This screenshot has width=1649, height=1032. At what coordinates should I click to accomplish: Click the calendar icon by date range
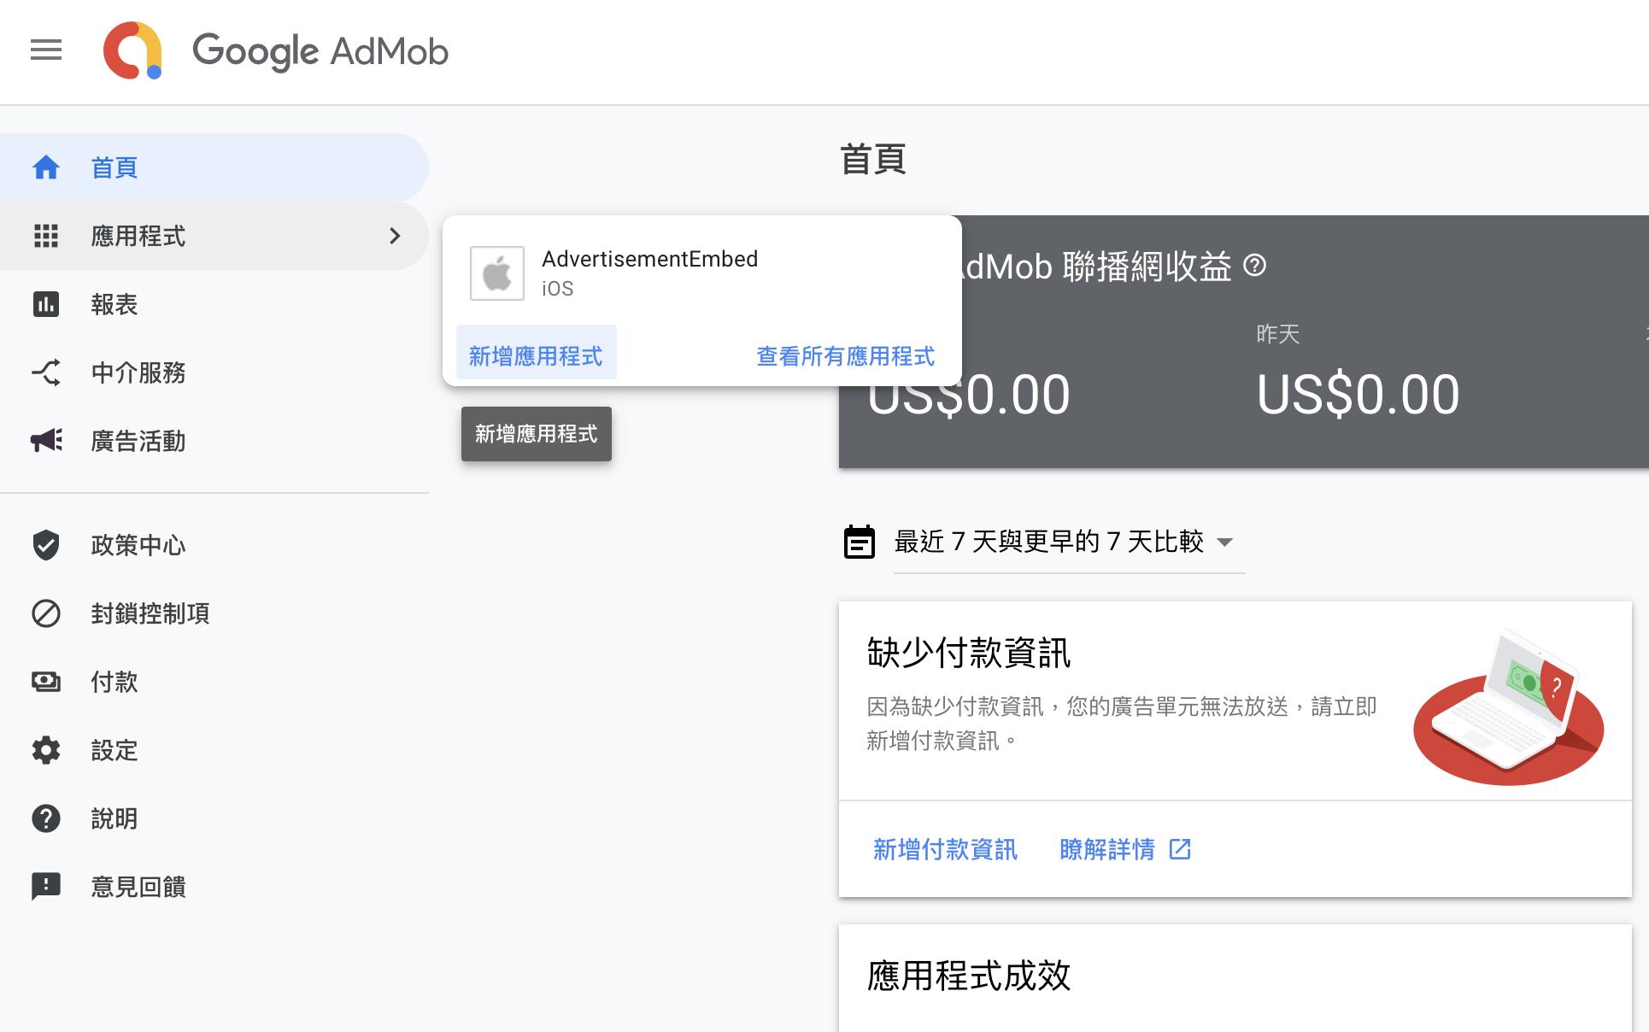860,542
